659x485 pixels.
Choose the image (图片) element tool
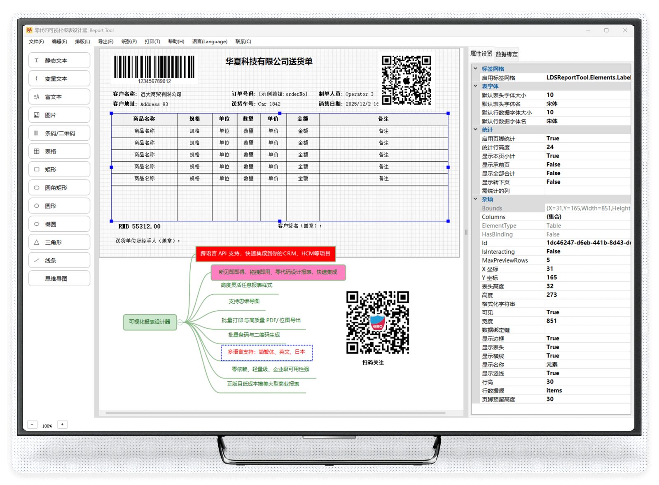tap(59, 115)
